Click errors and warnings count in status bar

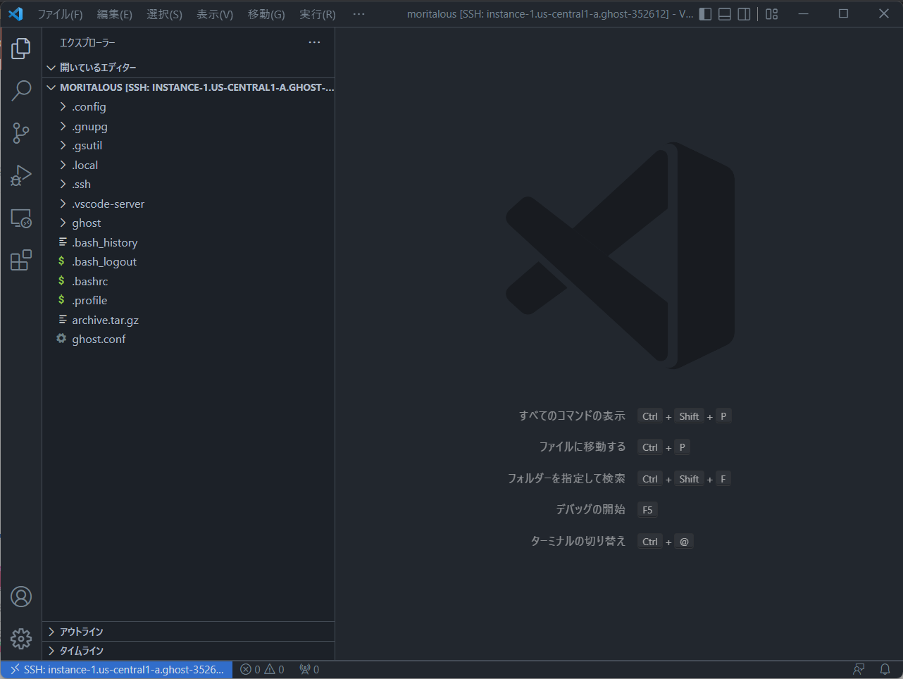coord(262,670)
